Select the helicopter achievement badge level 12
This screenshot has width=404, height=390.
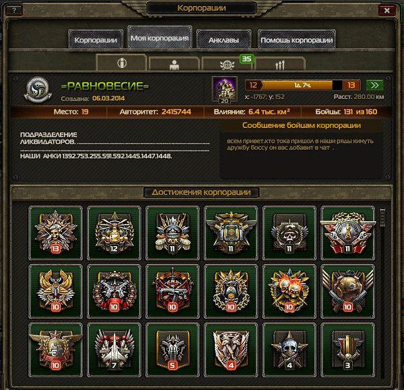point(114,233)
